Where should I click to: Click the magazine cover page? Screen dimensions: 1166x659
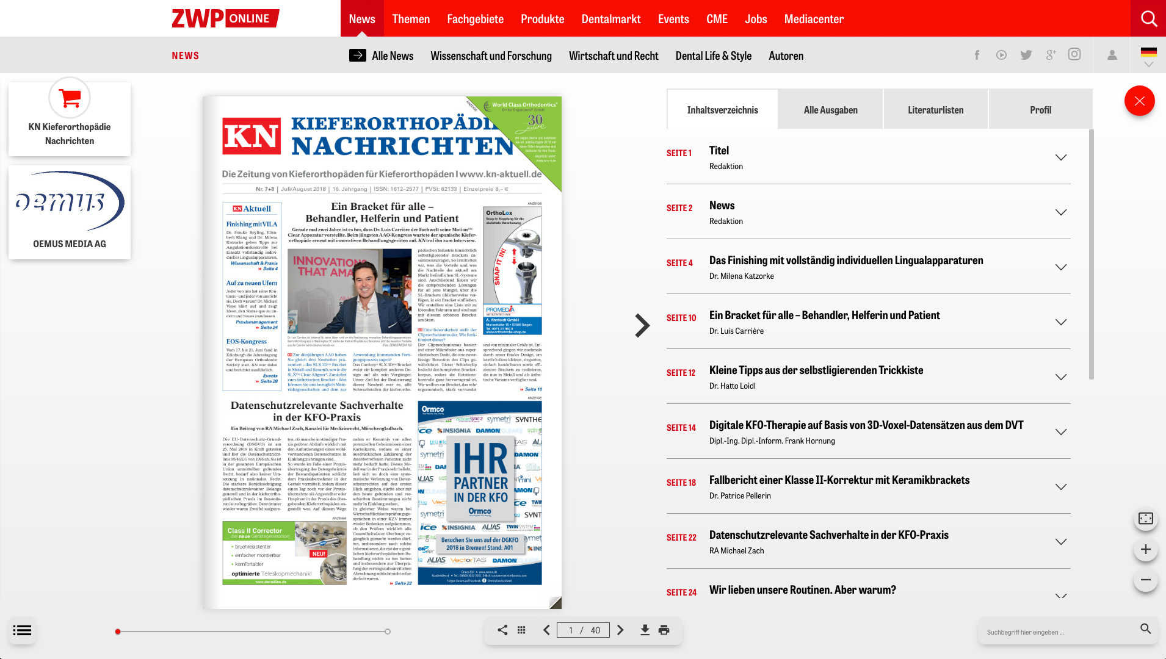[x=382, y=352]
